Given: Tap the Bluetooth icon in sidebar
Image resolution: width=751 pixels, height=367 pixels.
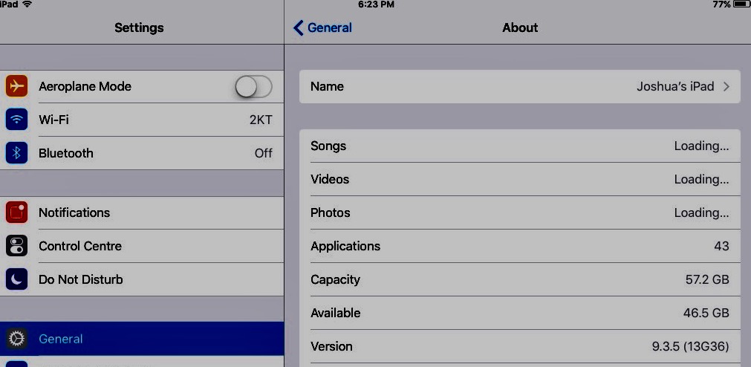Looking at the screenshot, I should point(16,153).
